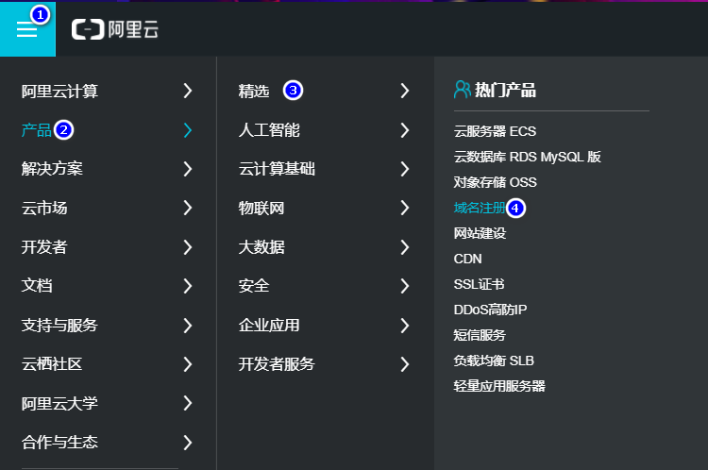Select 物联网 category
708x470 pixels.
[x=261, y=209]
